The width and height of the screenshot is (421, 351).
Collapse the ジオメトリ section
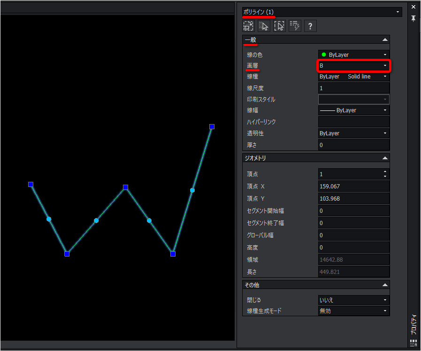[x=385, y=158]
